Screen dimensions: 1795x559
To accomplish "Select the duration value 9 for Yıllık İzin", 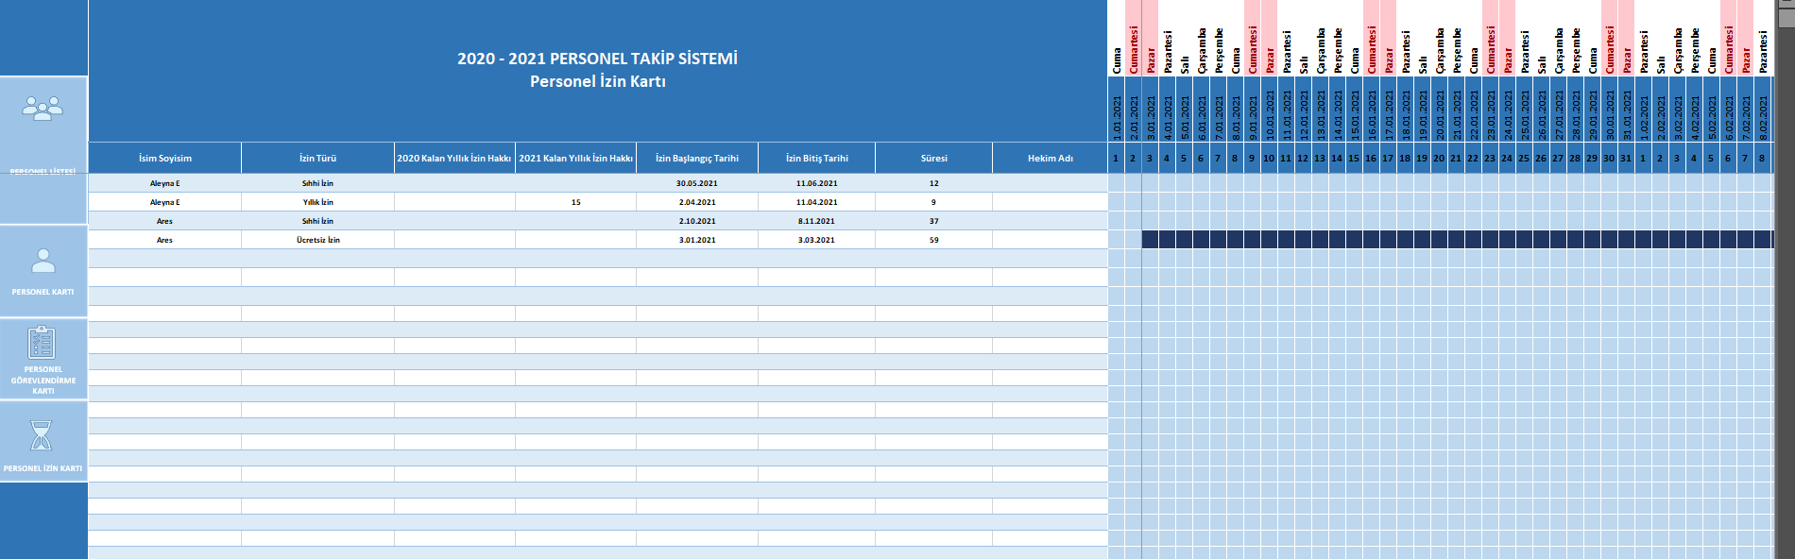I will pos(934,202).
